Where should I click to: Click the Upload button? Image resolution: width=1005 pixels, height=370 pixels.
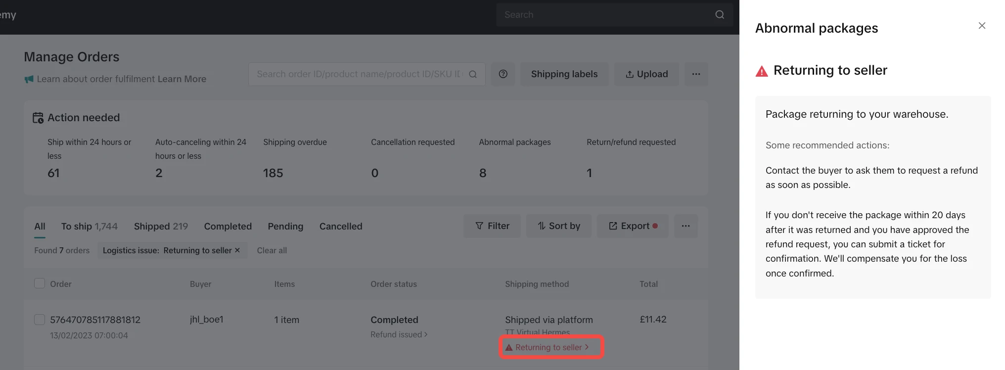pos(646,74)
